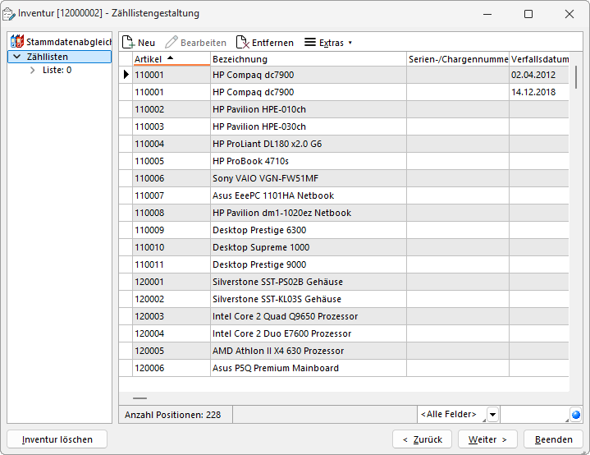This screenshot has height=455, width=590.
Task: Select Sony VAIO VGN-FW51MF row
Action: [344, 178]
